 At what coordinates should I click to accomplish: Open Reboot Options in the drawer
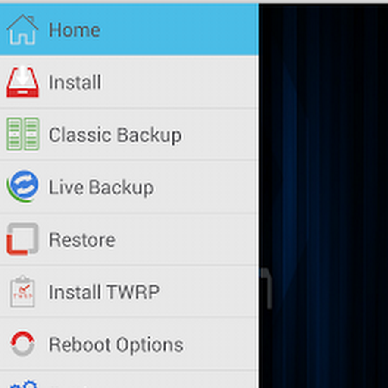coord(129,344)
